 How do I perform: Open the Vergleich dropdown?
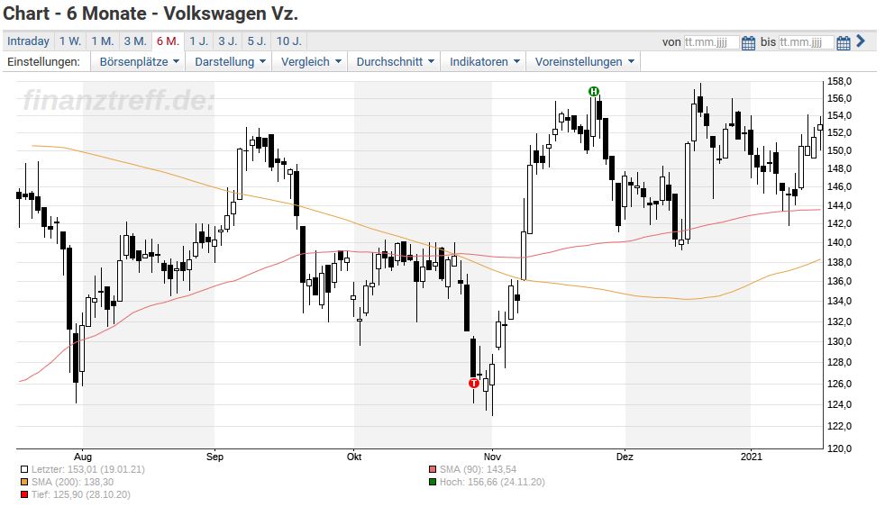click(x=310, y=62)
